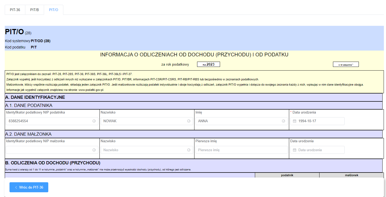This screenshot has height=197, width=386.
Task: Click the małżonek column header
Action: click(351, 175)
